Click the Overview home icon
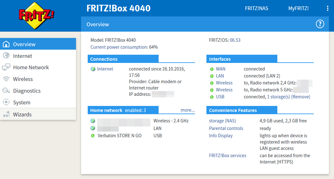This screenshot has width=334, height=179. [x=6, y=44]
